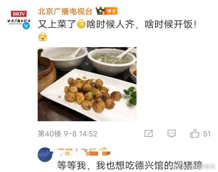Reply using the speech bubble icon
The height and width of the screenshot is (172, 218).
pos(172,133)
